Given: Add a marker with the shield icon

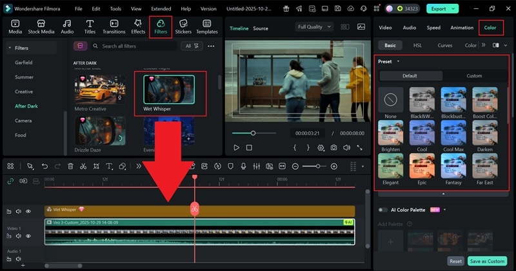Looking at the screenshot, I should [x=230, y=166].
